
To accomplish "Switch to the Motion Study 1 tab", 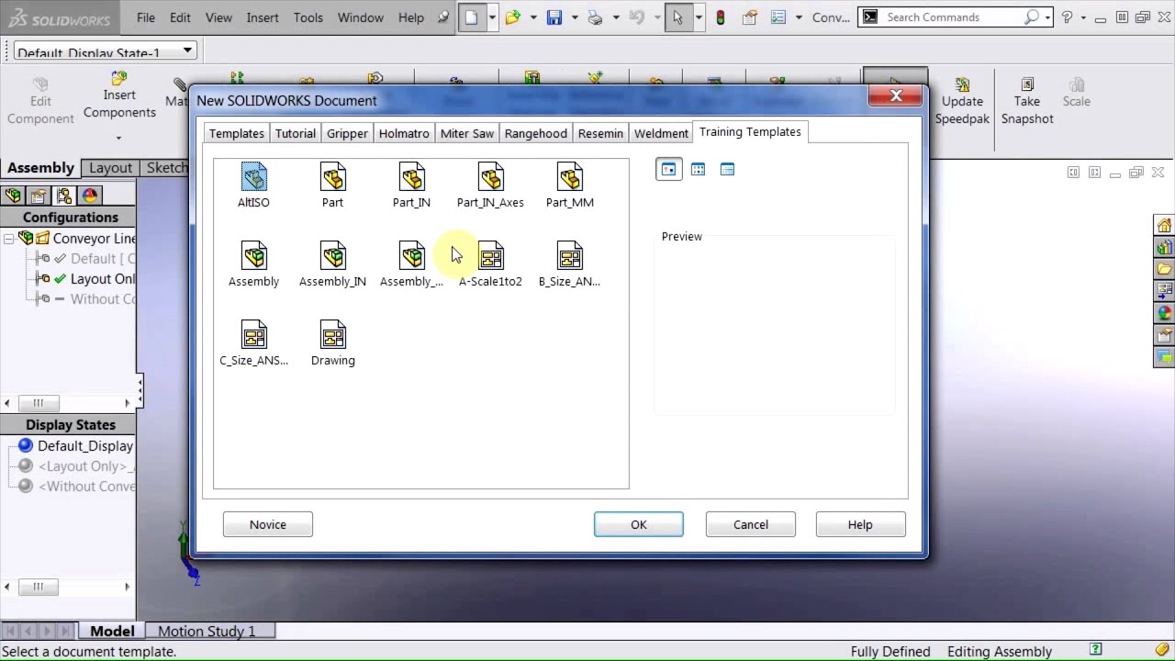I will click(207, 631).
